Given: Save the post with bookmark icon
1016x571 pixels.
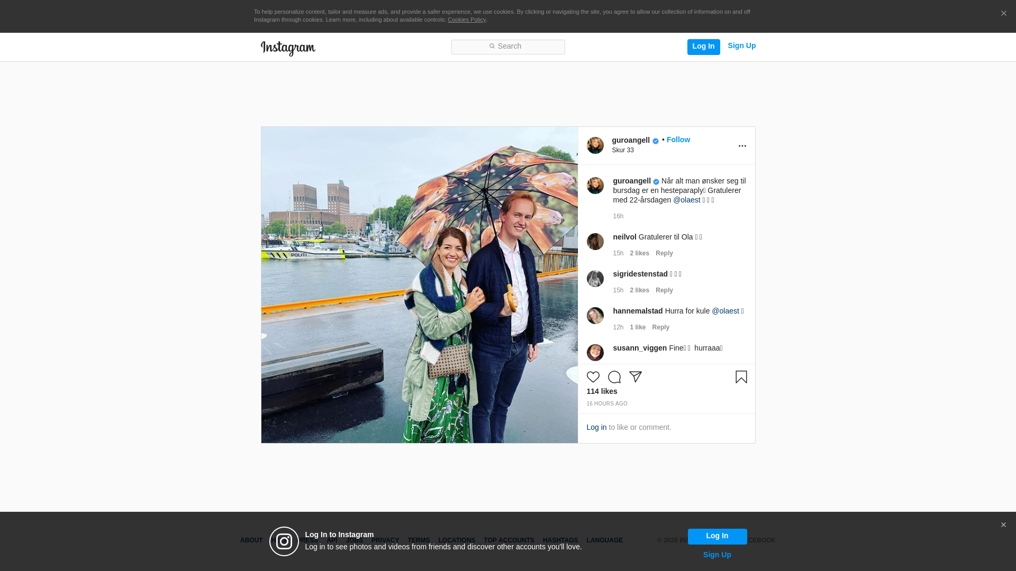Looking at the screenshot, I should (x=741, y=377).
